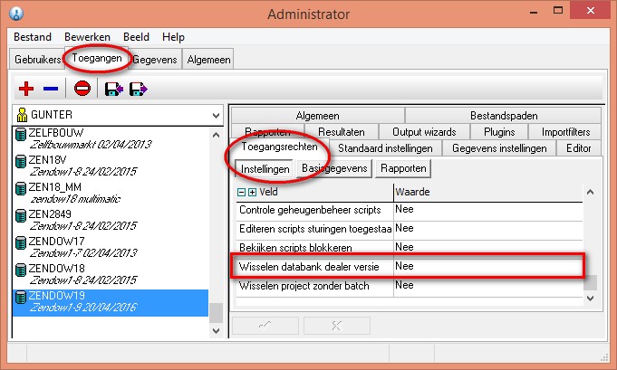The image size is (617, 370).
Task: Click the ZENDOW19 database icon
Action: pyautogui.click(x=21, y=297)
